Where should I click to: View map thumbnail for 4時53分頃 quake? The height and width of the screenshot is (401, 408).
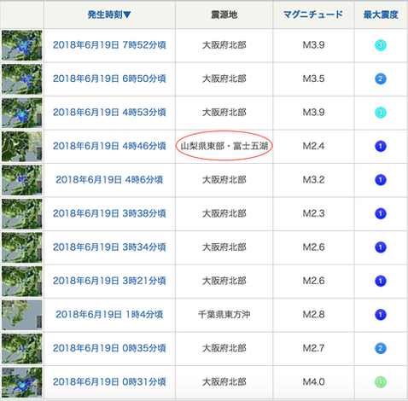22,113
